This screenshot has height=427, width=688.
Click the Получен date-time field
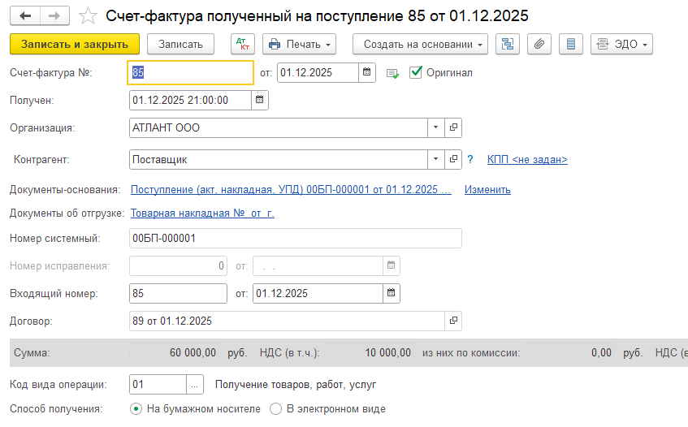[190, 100]
